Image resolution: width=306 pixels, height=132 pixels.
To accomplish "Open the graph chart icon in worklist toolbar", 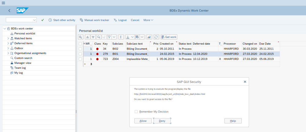I will click(x=149, y=37).
